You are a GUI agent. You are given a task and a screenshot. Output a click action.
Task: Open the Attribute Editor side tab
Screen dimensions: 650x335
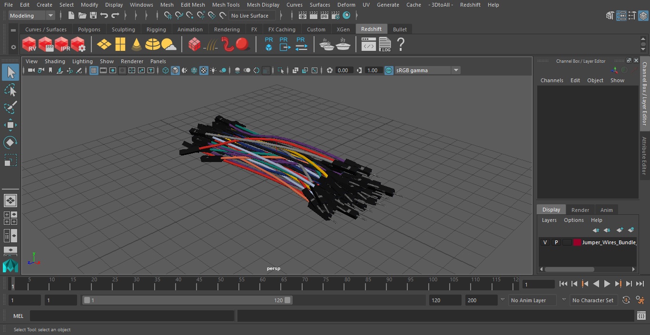click(x=644, y=156)
